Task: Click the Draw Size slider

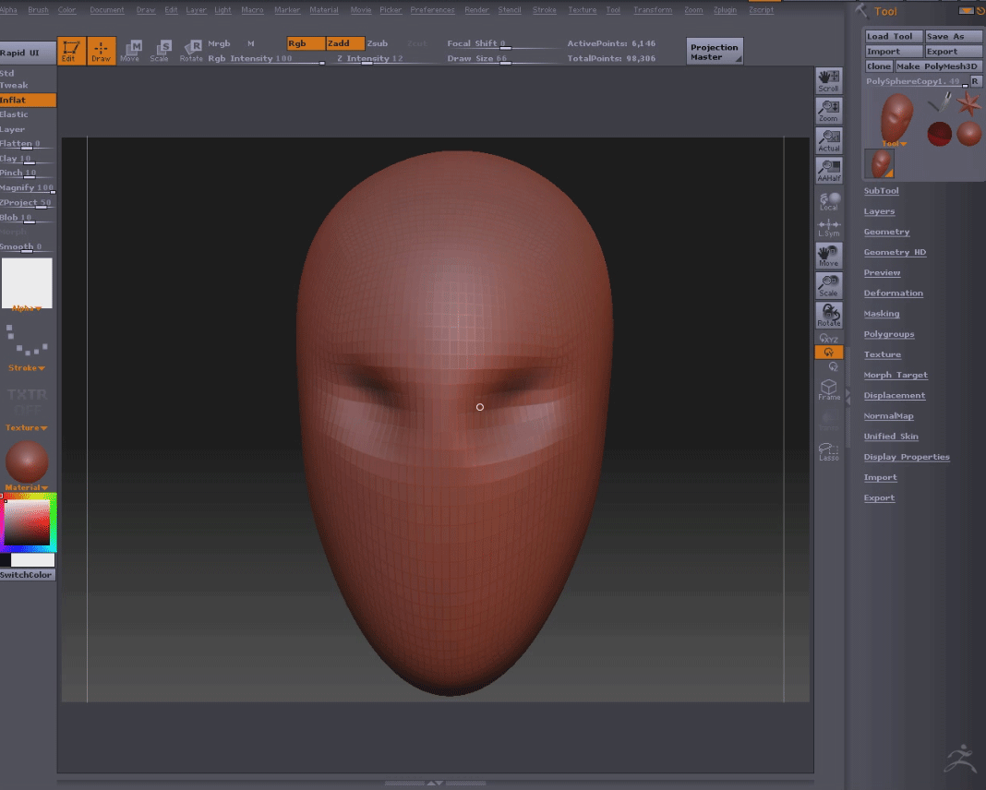Action: tap(504, 59)
